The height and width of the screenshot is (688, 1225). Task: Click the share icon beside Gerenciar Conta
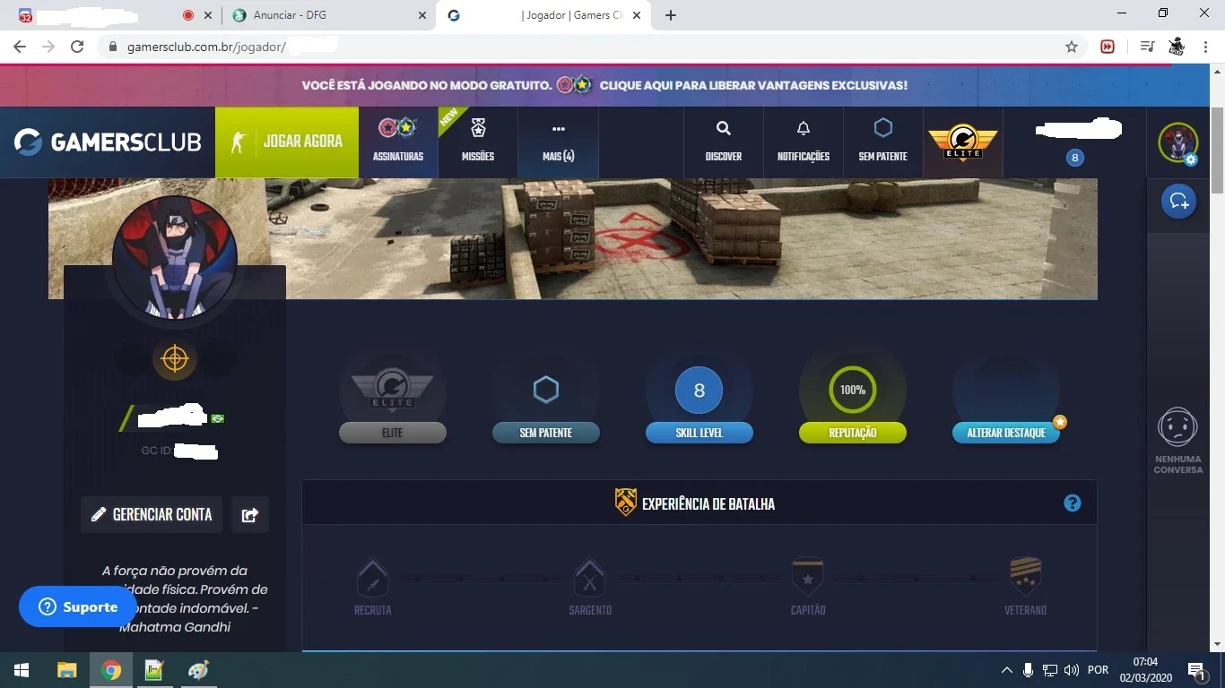[x=250, y=514]
